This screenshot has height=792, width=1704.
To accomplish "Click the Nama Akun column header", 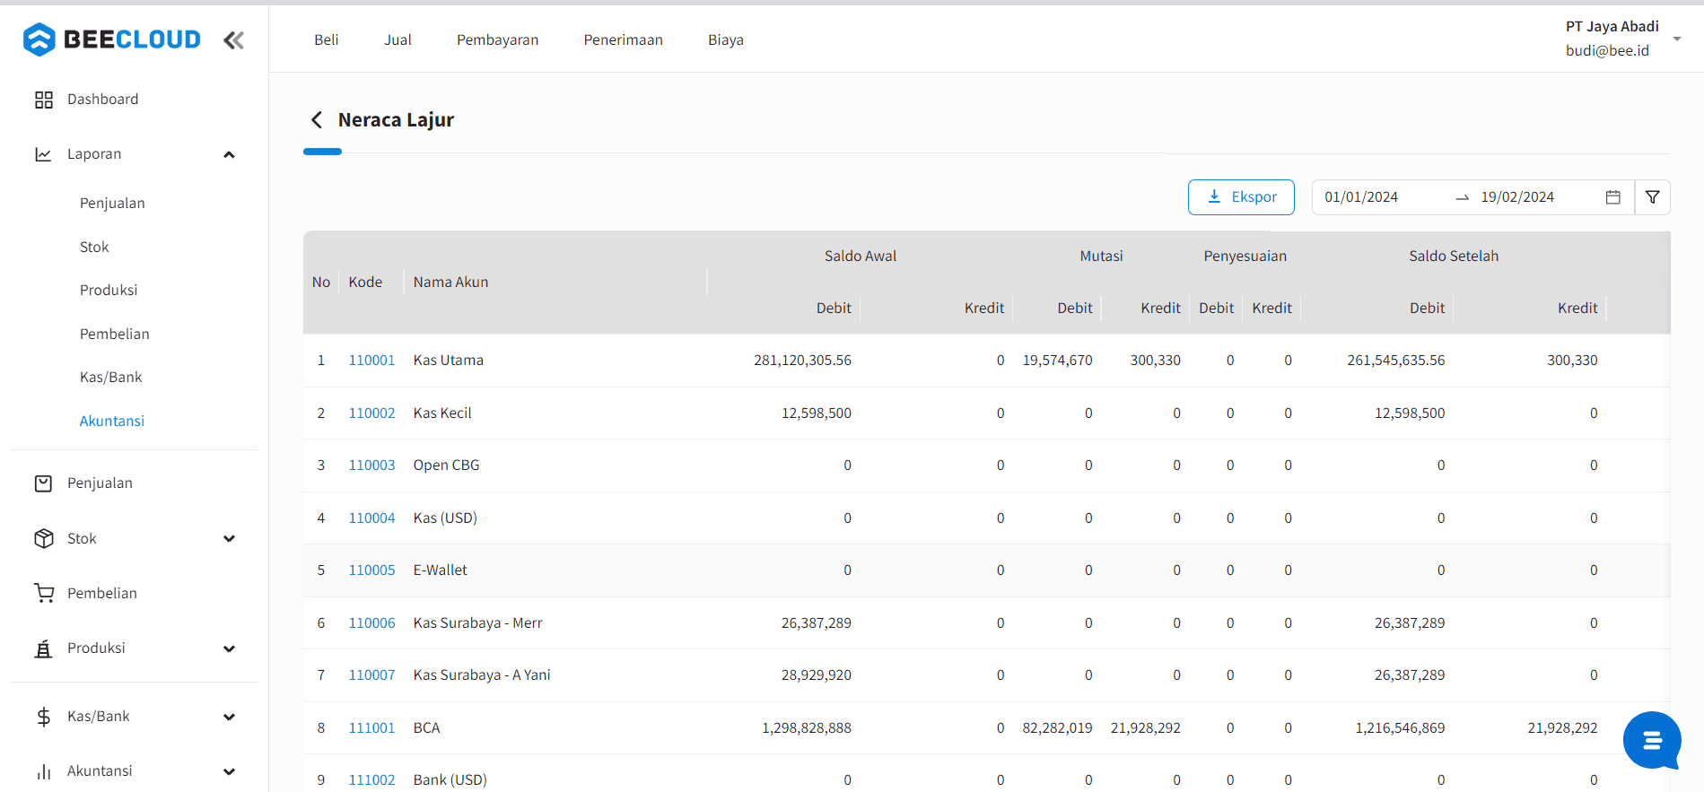I will (x=450, y=282).
